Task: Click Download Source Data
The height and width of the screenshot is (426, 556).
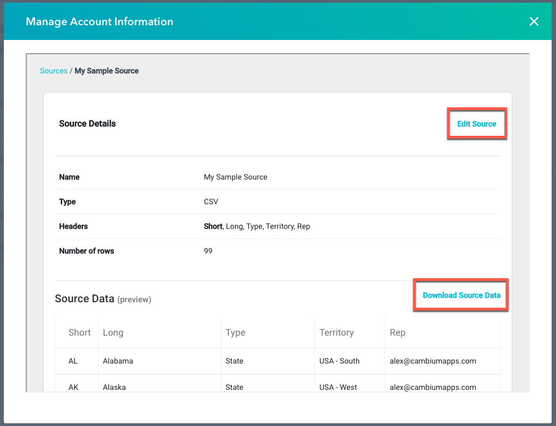Action: [x=461, y=295]
